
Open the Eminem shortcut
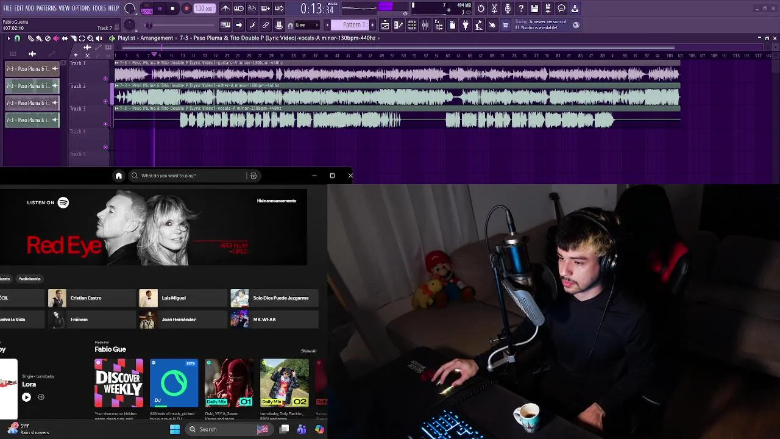point(91,319)
